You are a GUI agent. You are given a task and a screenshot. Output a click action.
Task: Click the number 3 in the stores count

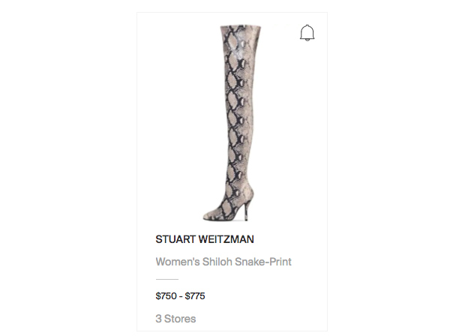pos(159,319)
